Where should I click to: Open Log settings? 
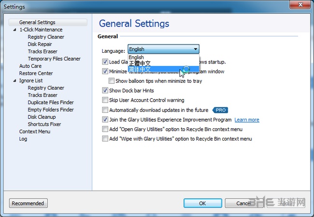(23, 139)
